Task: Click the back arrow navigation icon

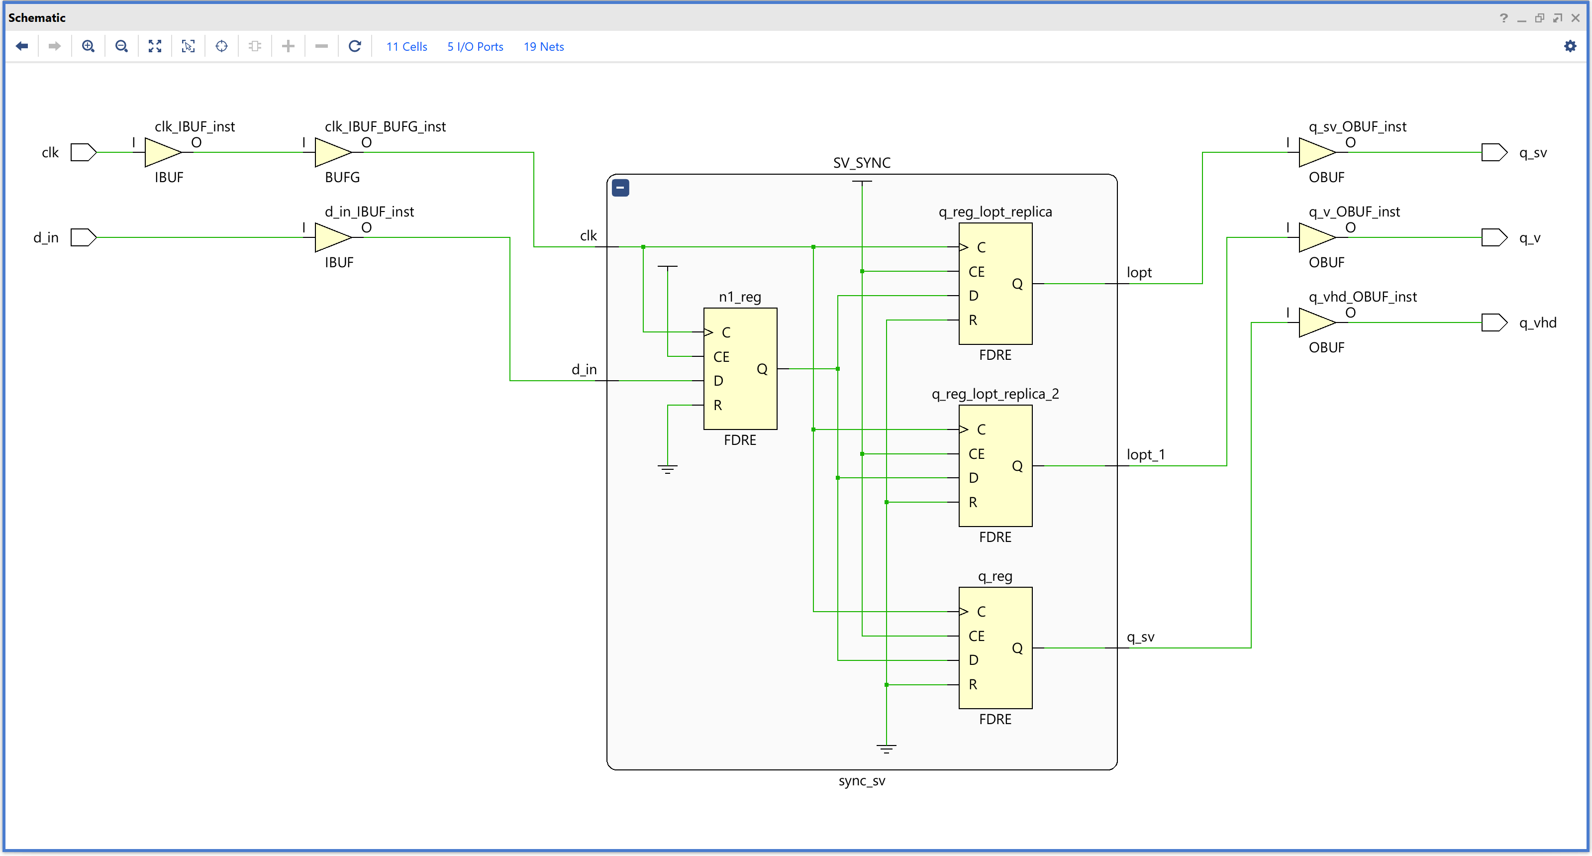Action: (22, 46)
